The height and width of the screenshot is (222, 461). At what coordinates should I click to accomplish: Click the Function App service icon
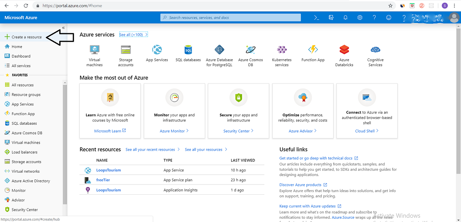[x=313, y=50]
